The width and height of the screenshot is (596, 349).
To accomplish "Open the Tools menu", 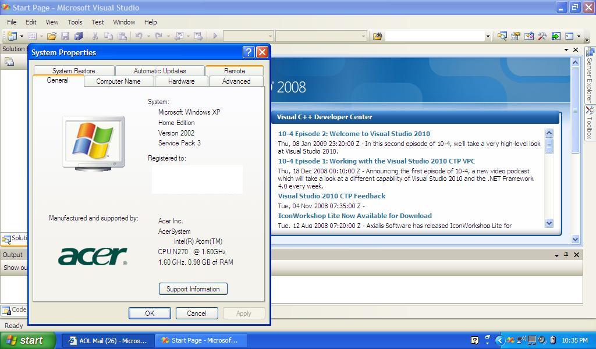I will click(75, 22).
